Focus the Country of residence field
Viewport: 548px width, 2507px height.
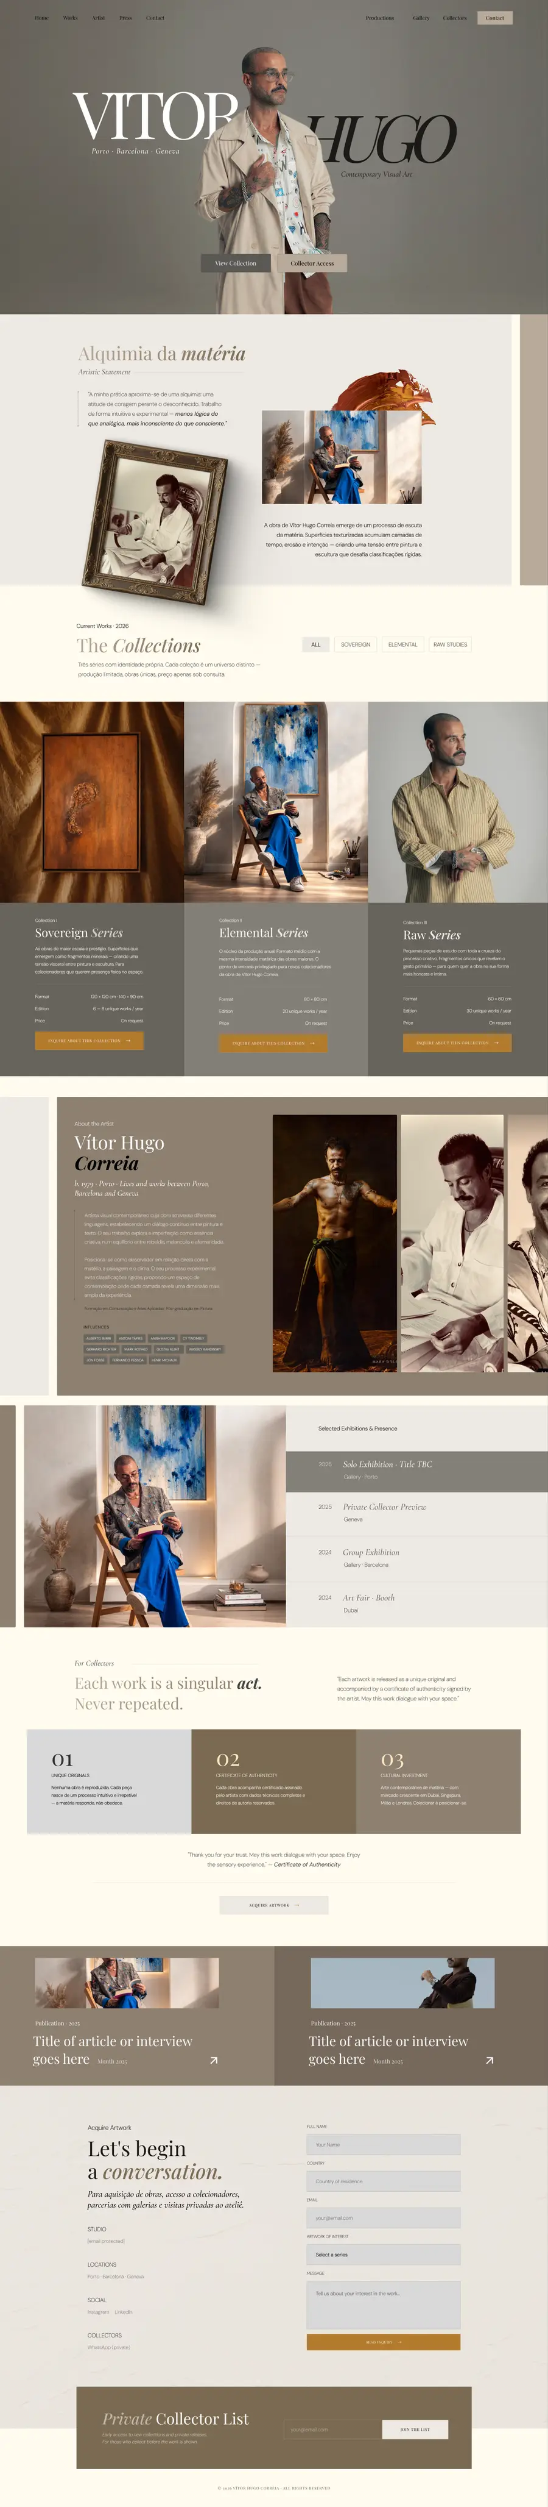(383, 2181)
